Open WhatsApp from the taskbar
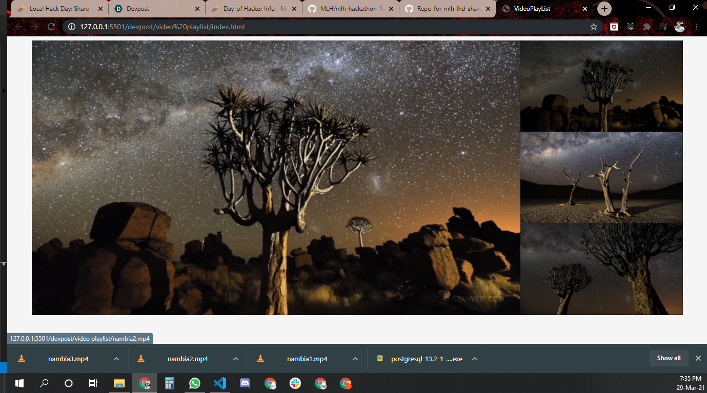This screenshot has height=393, width=707. (x=195, y=383)
